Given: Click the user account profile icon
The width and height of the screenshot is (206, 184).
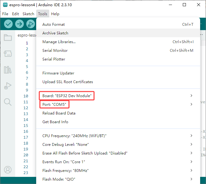Looking at the screenshot, I should (8, 170).
